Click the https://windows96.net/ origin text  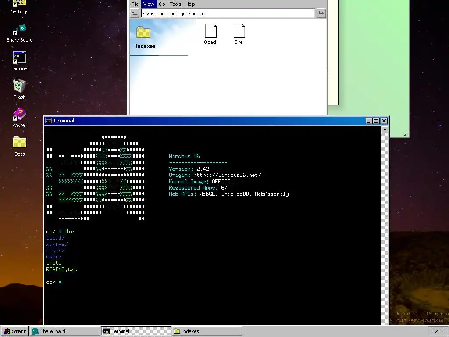point(227,175)
